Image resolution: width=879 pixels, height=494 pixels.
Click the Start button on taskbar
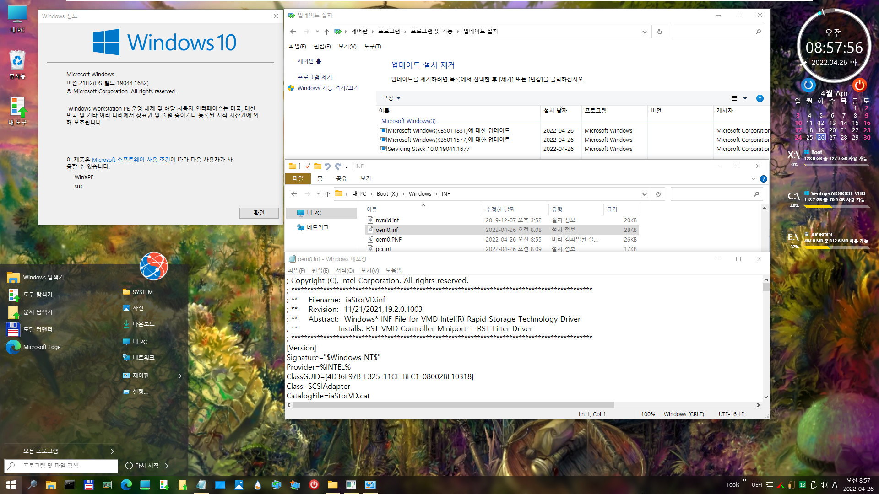tap(11, 484)
